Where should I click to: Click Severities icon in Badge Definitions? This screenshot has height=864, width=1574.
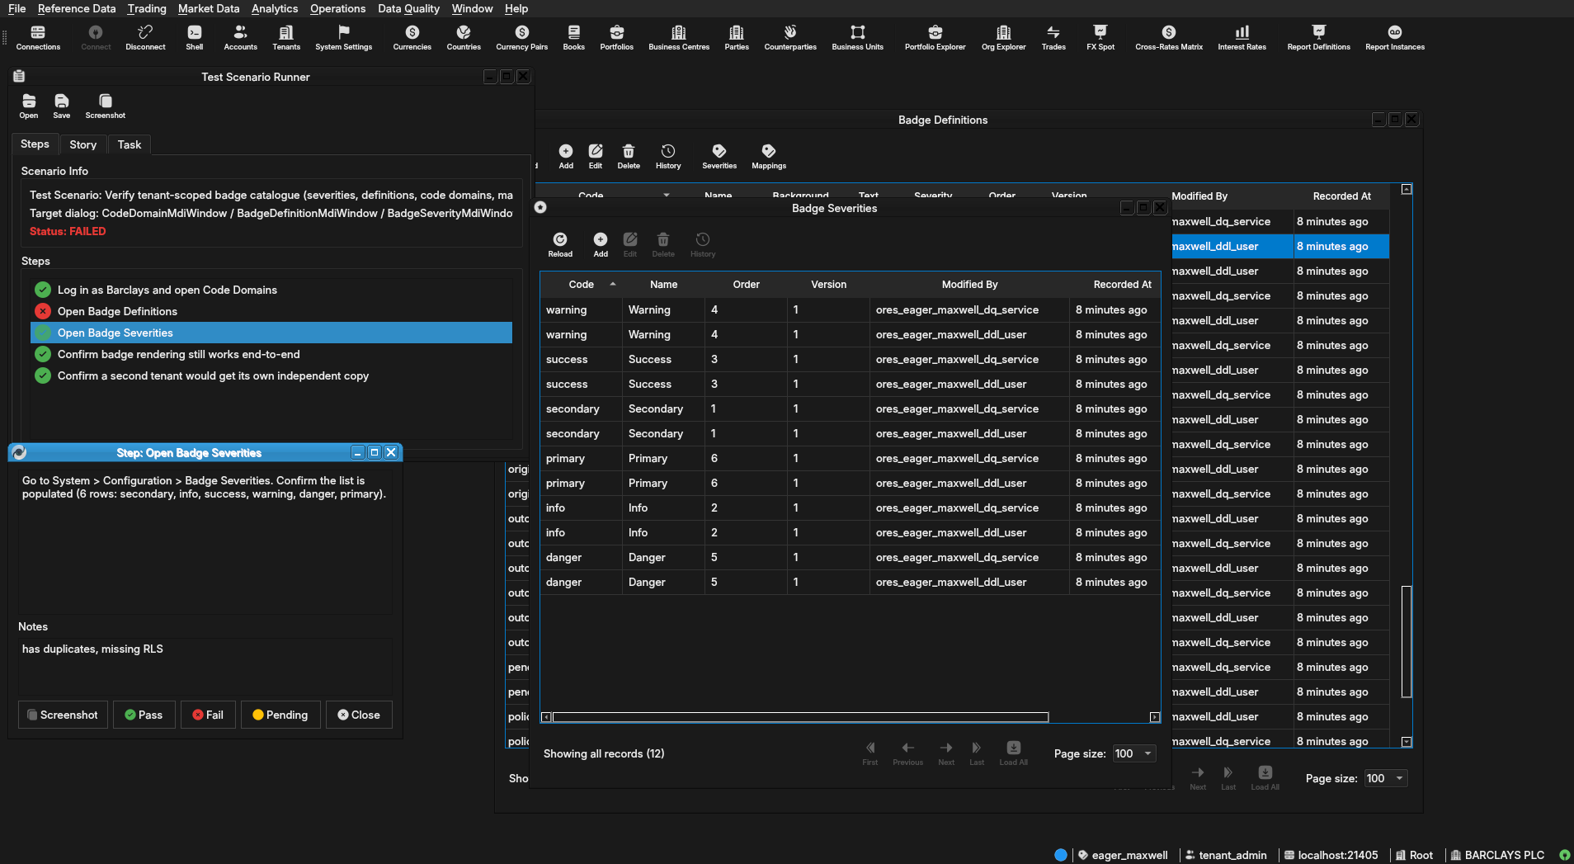point(719,156)
